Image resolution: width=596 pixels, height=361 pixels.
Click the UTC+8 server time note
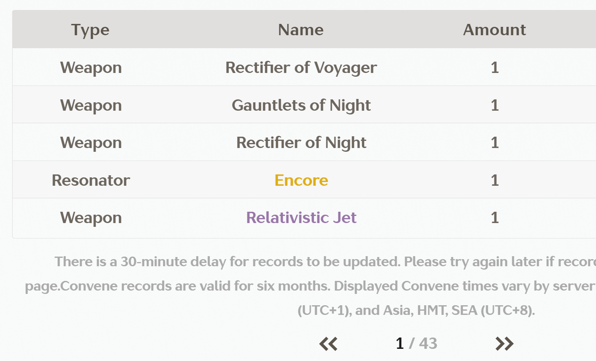coord(416,310)
